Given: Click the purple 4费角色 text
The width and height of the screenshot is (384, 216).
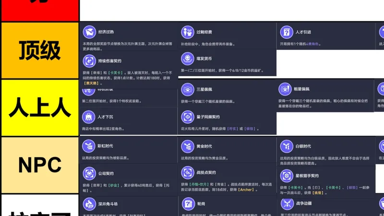Looking at the screenshot, I should point(312,44).
